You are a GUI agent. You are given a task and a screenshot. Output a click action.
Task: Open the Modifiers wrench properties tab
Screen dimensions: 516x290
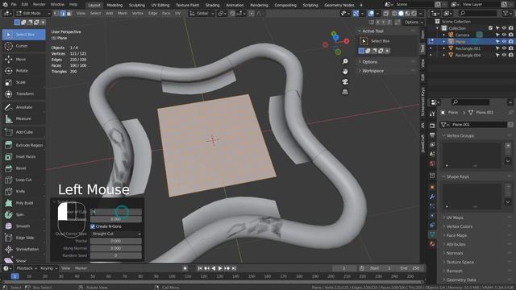tap(432, 197)
